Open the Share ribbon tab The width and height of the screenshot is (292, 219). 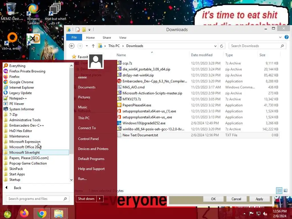tap(107, 38)
